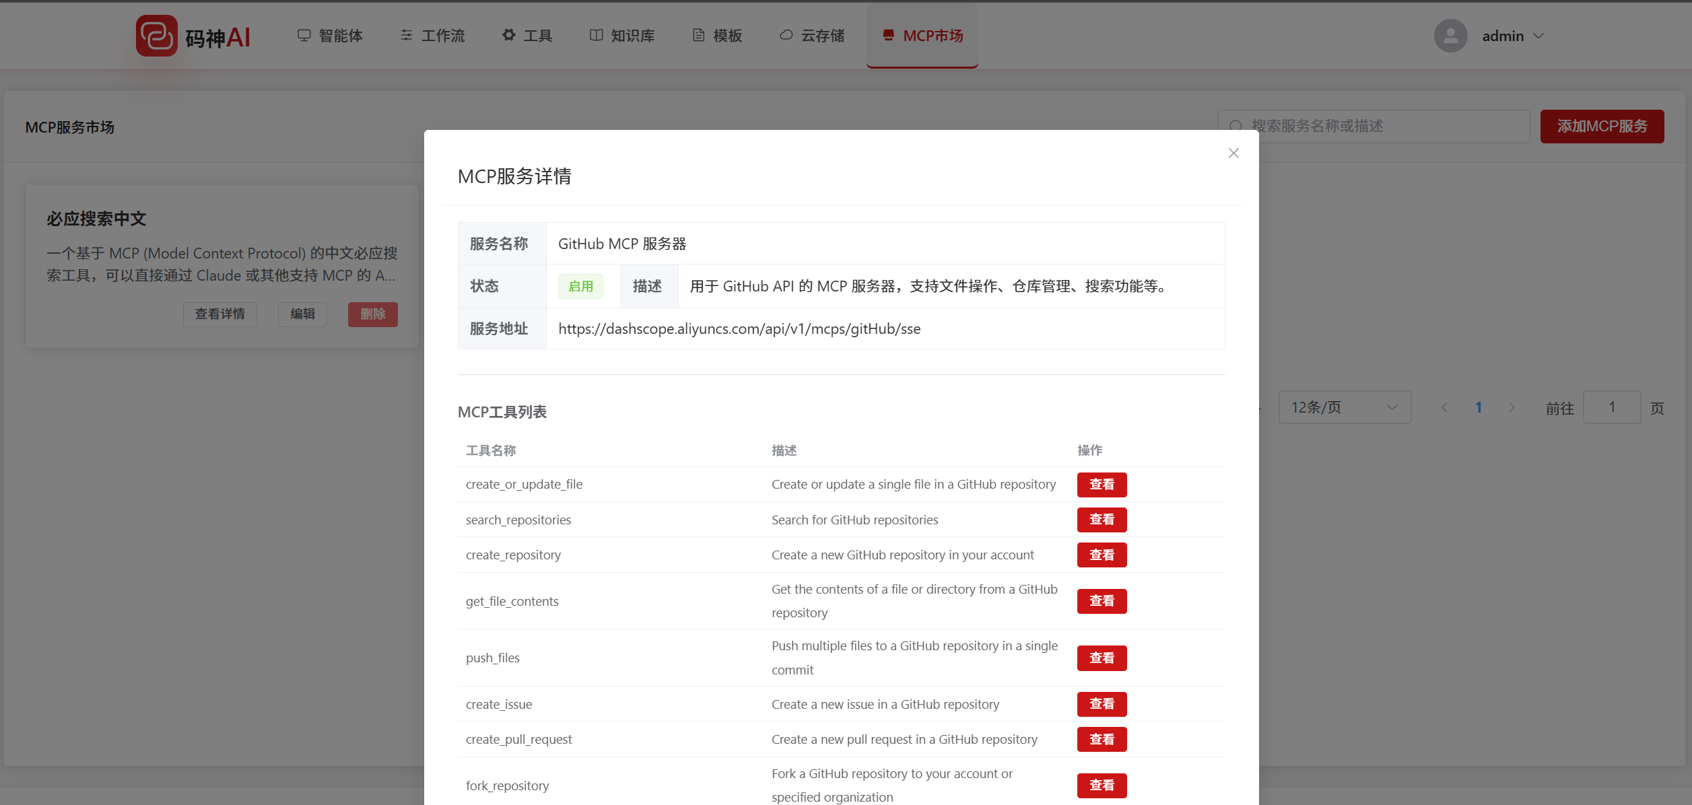Image resolution: width=1692 pixels, height=805 pixels.
Task: Open the 智能体 navigation item
Action: coord(330,36)
